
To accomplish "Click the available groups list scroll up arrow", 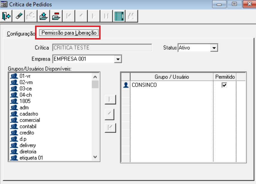I will point(95,77).
